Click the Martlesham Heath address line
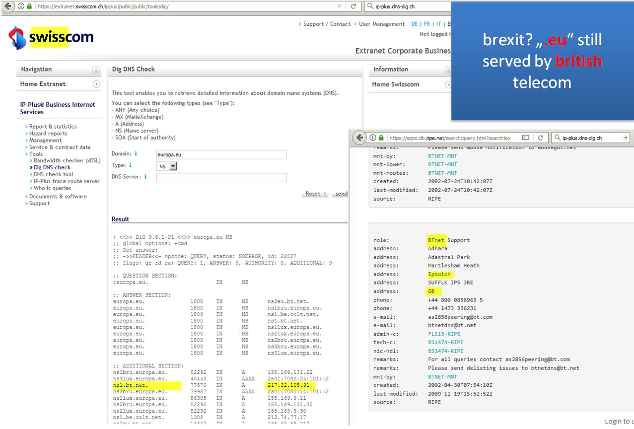Viewport: 634px width, 429px height. (x=454, y=266)
